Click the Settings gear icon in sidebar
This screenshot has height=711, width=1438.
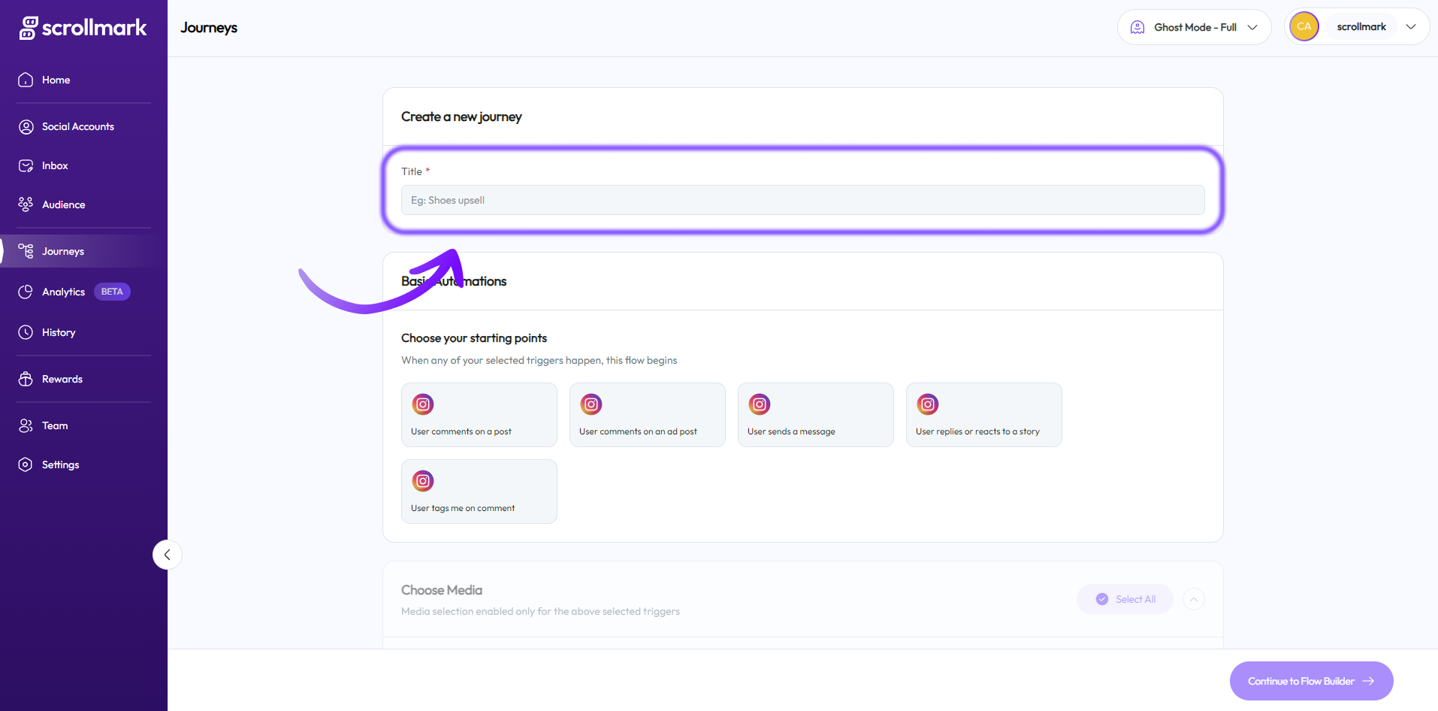coord(26,464)
